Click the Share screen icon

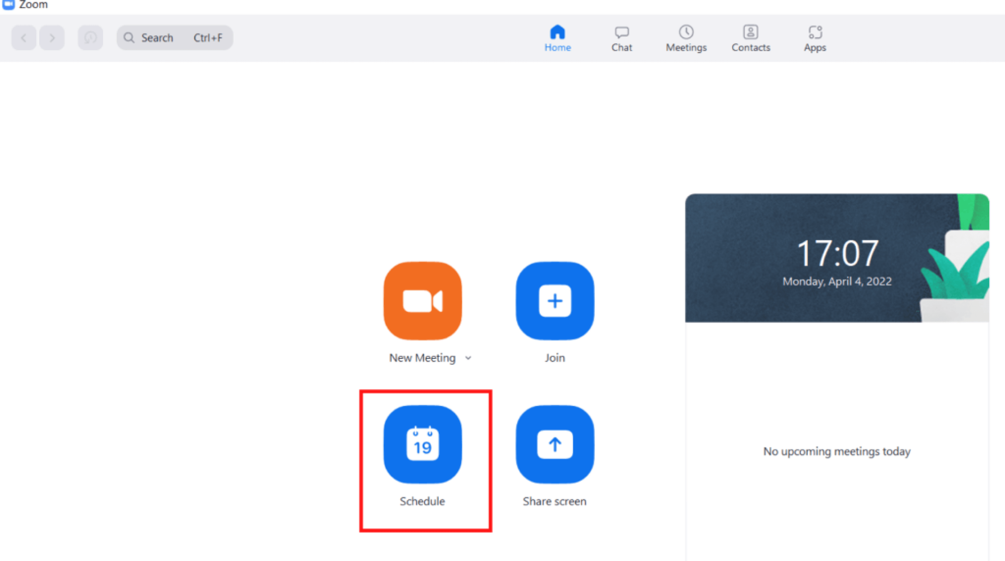(x=554, y=444)
